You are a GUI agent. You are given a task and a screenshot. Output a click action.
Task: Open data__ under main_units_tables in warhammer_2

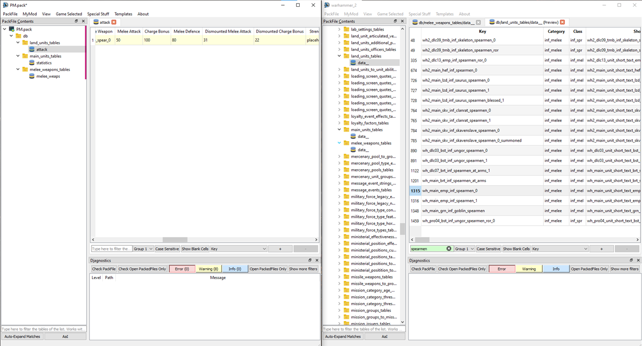(x=363, y=136)
